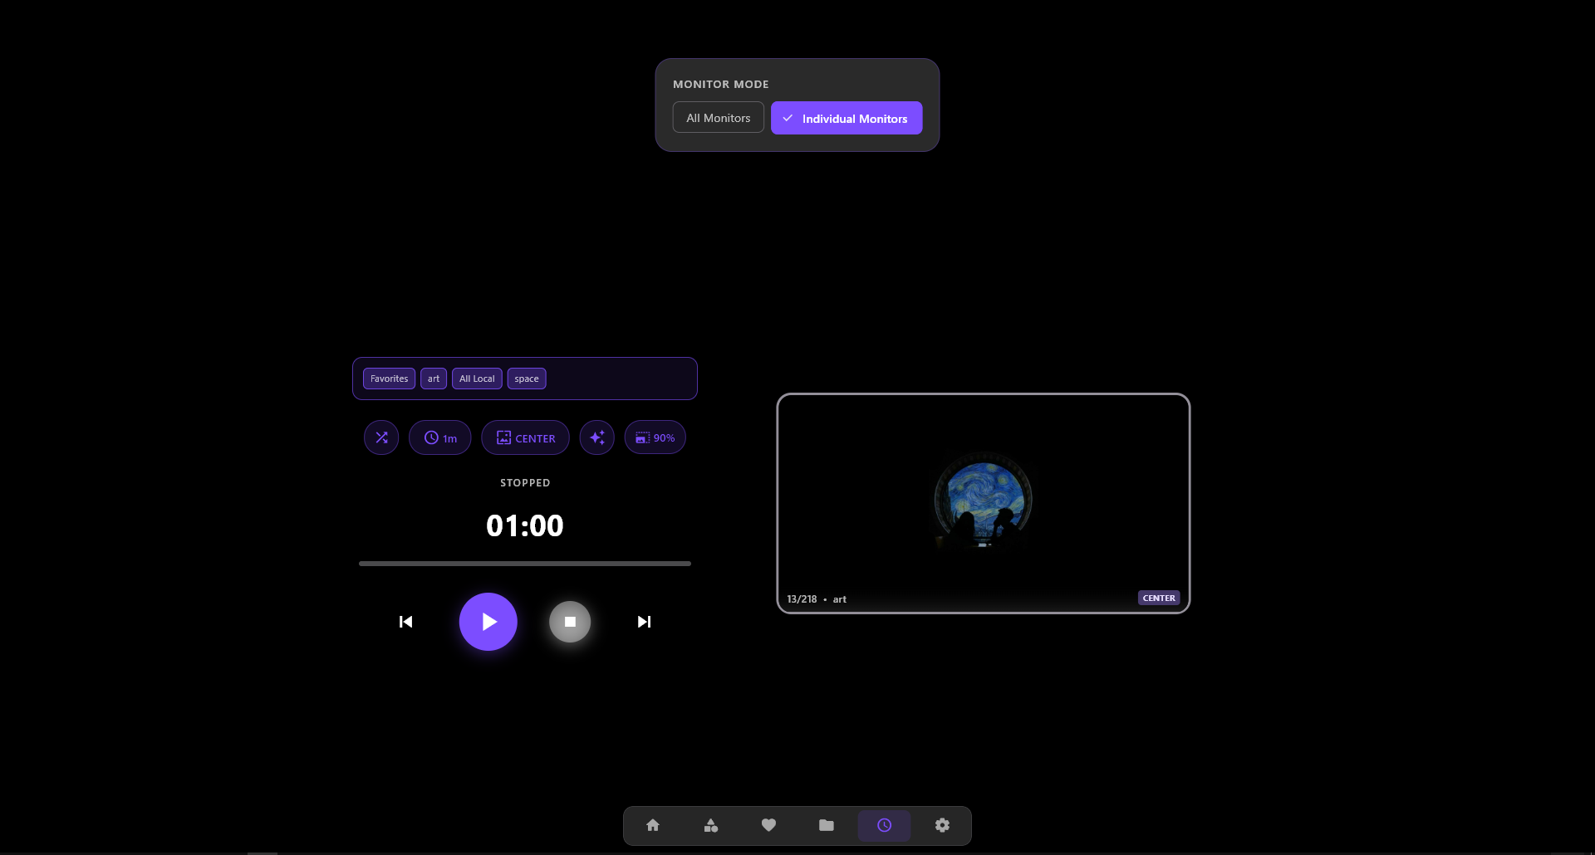
Task: Keep Individual Monitors mode selected
Action: tap(846, 118)
